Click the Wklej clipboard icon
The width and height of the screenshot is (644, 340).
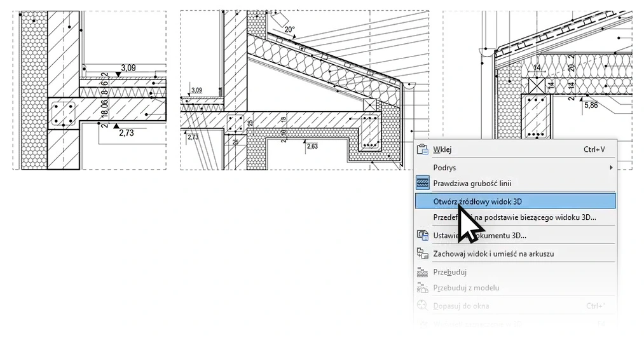point(423,149)
